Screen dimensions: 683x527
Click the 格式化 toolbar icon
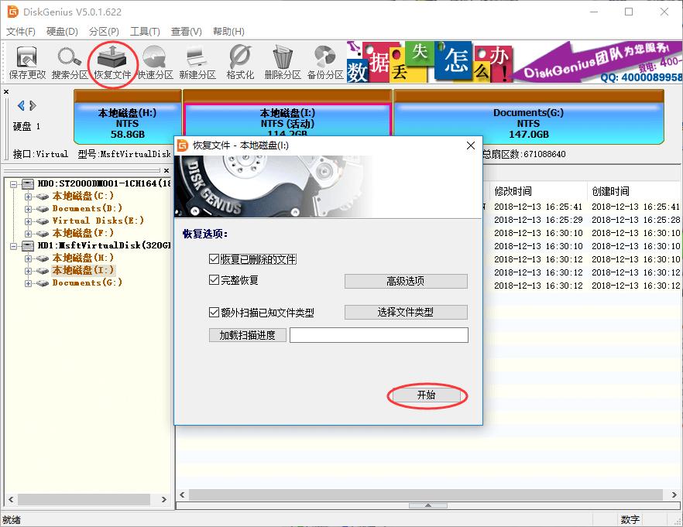[239, 62]
